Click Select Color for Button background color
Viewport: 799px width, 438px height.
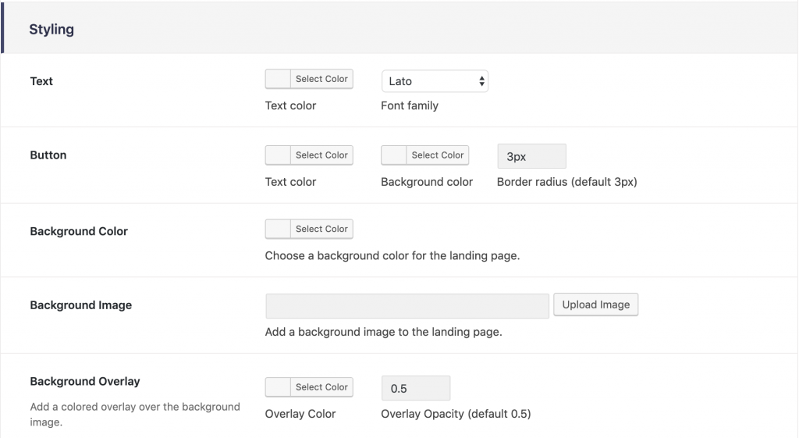pyautogui.click(x=437, y=155)
